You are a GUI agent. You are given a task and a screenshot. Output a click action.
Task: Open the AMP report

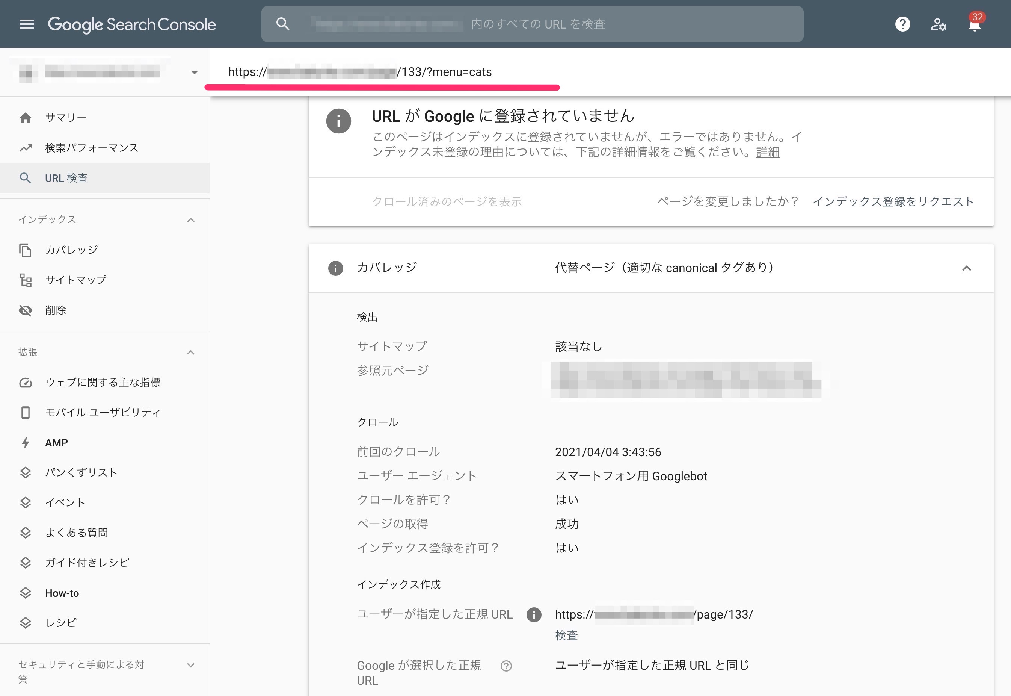[104, 443]
